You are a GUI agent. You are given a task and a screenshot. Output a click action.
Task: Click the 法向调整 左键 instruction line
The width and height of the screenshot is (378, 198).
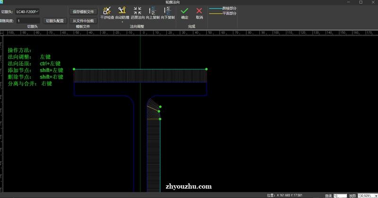click(29, 57)
